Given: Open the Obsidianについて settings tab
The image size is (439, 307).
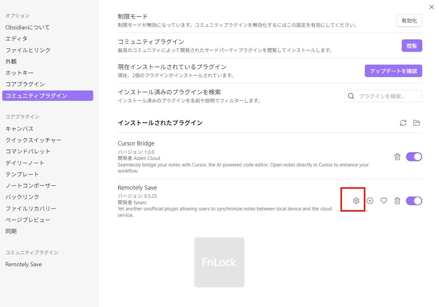Looking at the screenshot, I should click(x=48, y=27).
